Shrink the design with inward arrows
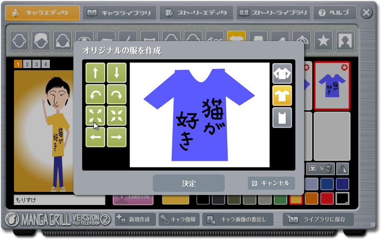Screen dimensions: 381x239 point(117,116)
